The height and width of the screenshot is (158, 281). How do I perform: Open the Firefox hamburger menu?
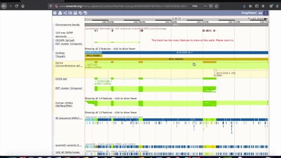(277, 6)
